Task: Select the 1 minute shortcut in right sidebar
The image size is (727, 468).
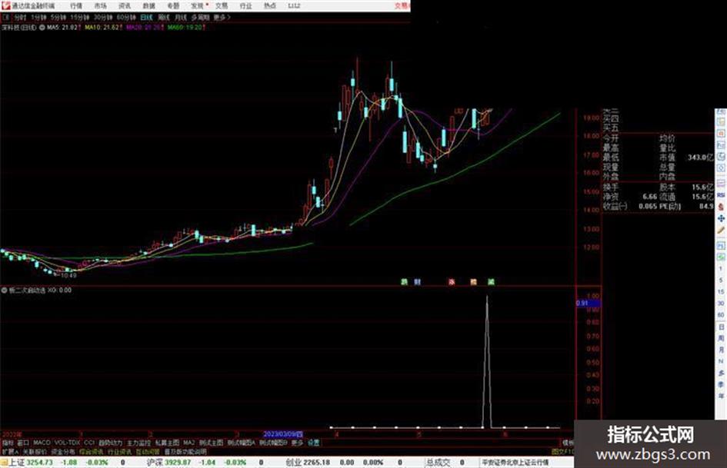Action: pyautogui.click(x=721, y=269)
